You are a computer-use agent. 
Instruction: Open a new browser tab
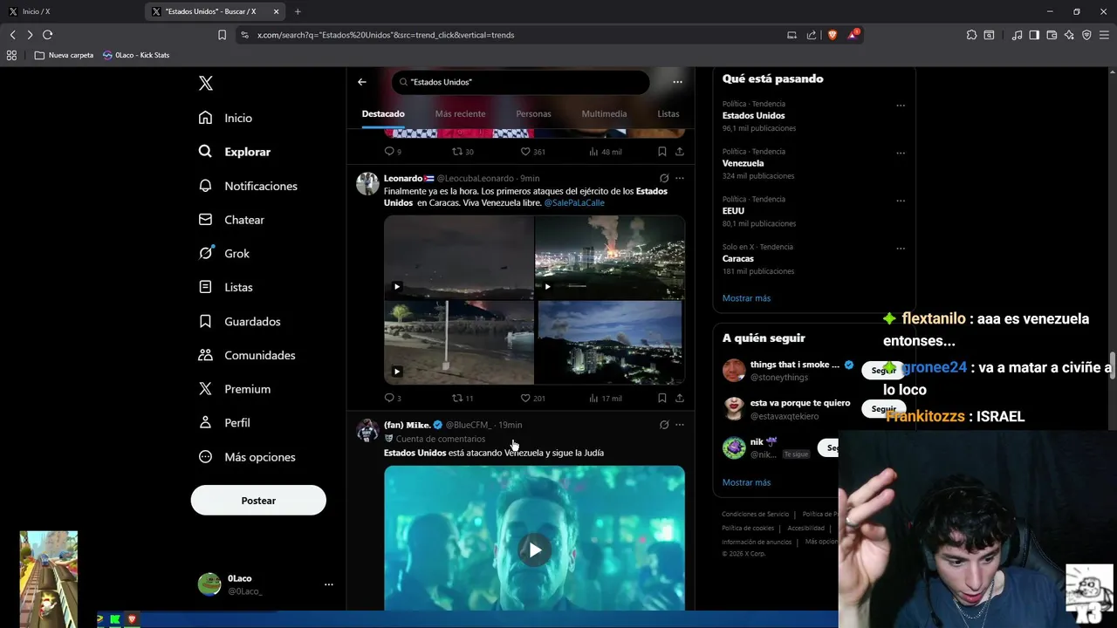pyautogui.click(x=298, y=11)
